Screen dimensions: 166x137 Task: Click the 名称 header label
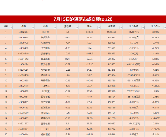point(45,26)
